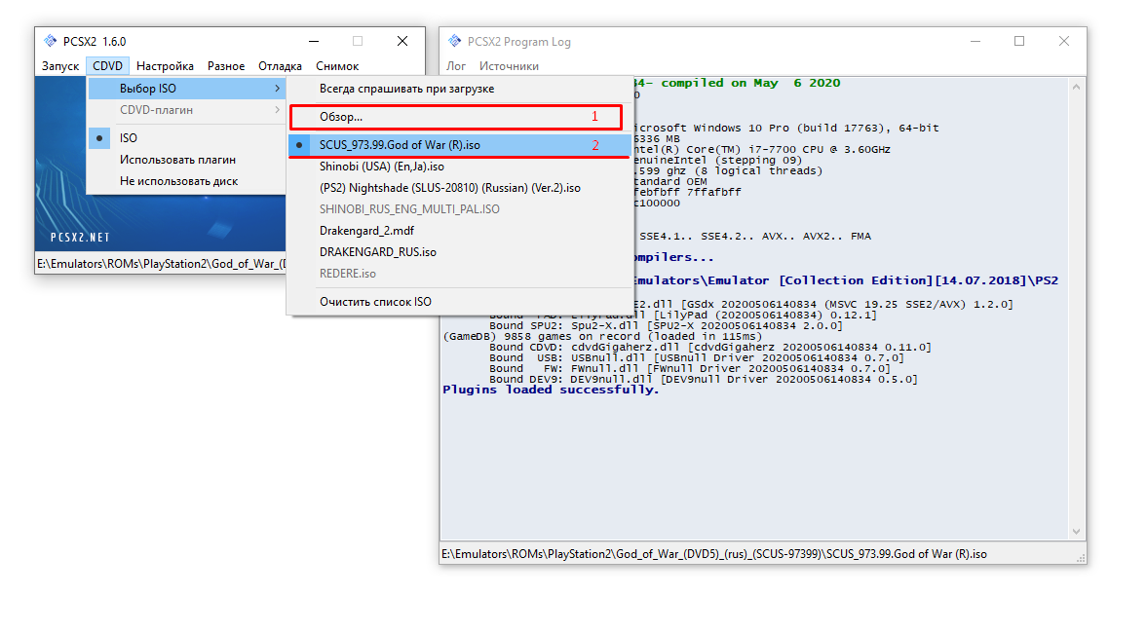Click Очистить список ISO
This screenshot has height=632, width=1147.
point(459,301)
